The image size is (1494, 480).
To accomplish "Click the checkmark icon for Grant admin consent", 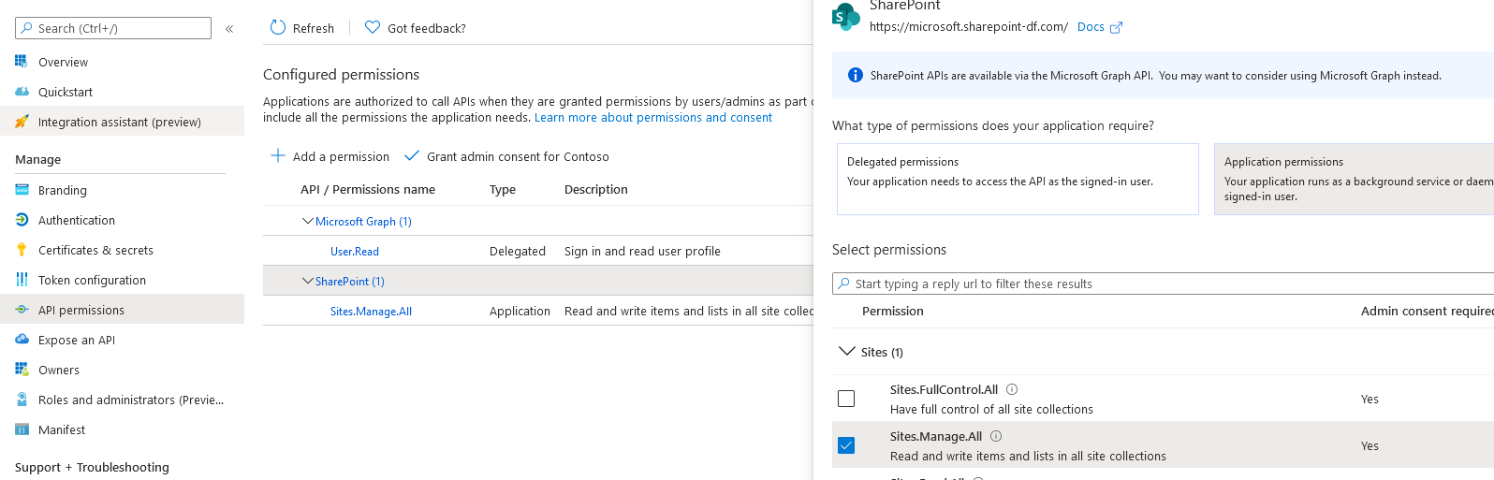I will (411, 156).
